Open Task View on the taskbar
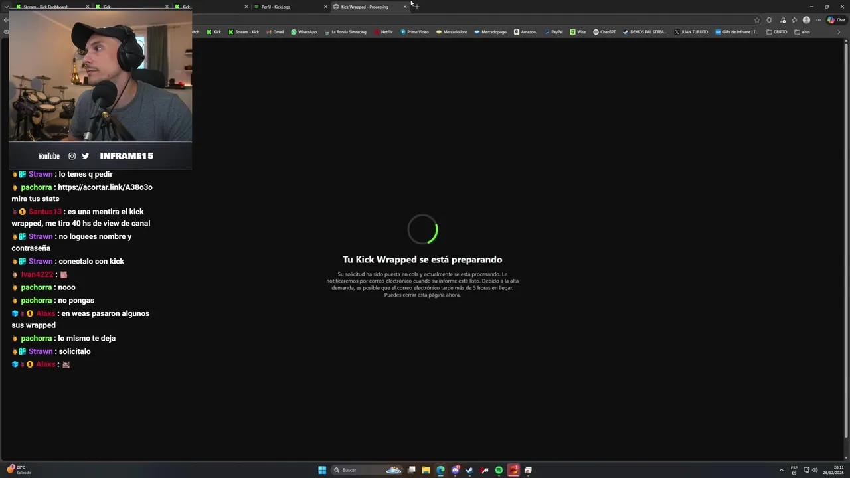Screen dimensions: 850x478 click(412, 470)
